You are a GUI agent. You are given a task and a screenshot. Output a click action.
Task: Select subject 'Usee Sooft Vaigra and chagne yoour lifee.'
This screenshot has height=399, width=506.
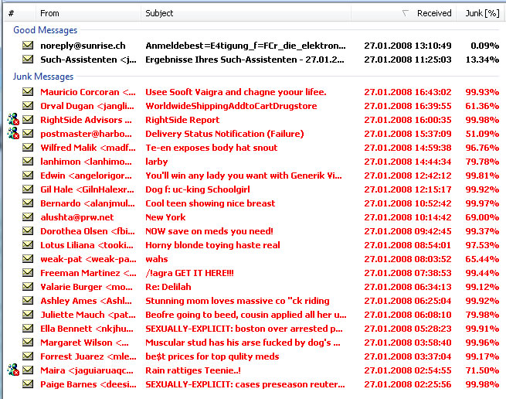pyautogui.click(x=236, y=92)
